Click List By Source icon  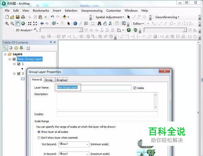(11, 48)
